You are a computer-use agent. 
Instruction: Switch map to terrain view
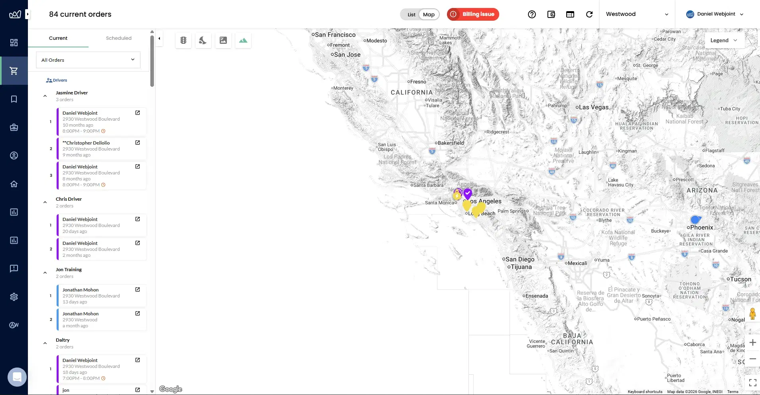tap(243, 40)
